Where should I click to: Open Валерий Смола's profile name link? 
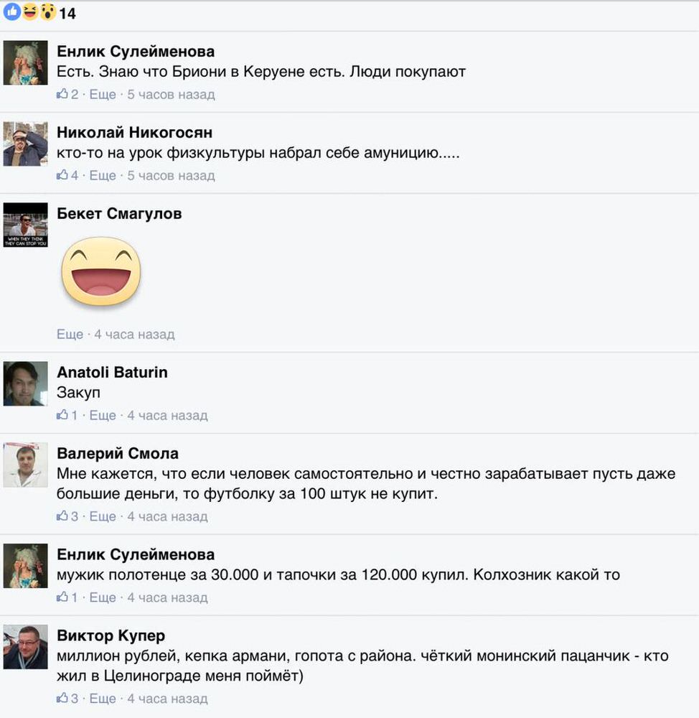118,453
